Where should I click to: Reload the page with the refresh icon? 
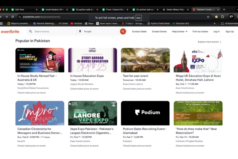pos(13,17)
